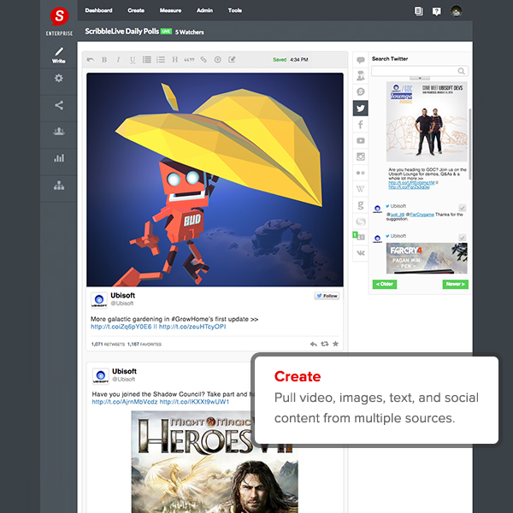Image resolution: width=513 pixels, height=513 pixels.
Task: Insert a numbered list
Action: coord(161,60)
